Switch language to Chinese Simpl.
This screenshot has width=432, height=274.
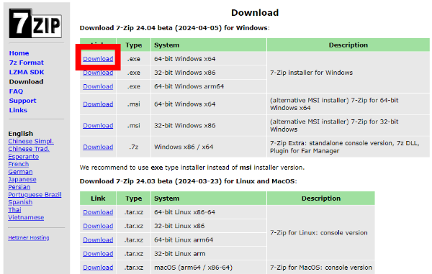(31, 141)
